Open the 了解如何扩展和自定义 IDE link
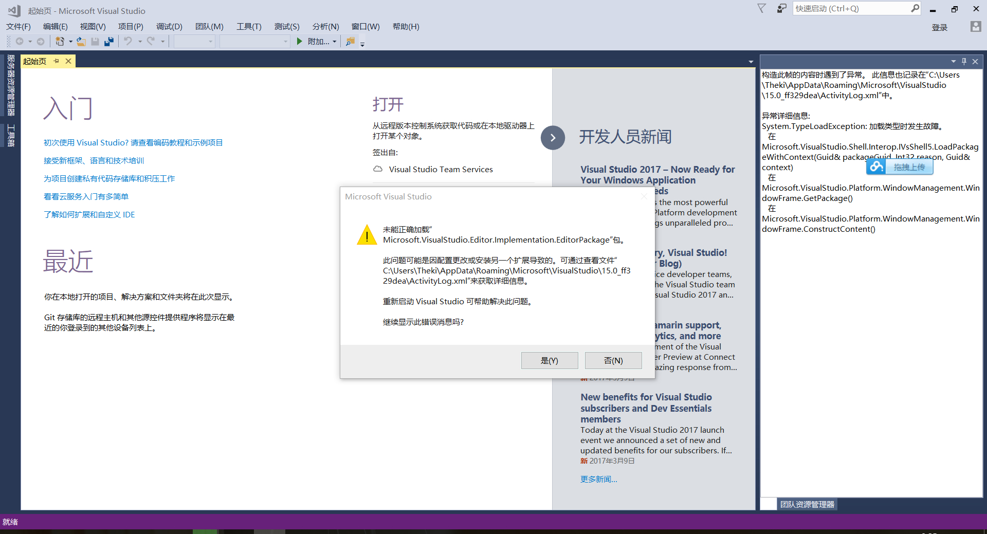 point(89,214)
